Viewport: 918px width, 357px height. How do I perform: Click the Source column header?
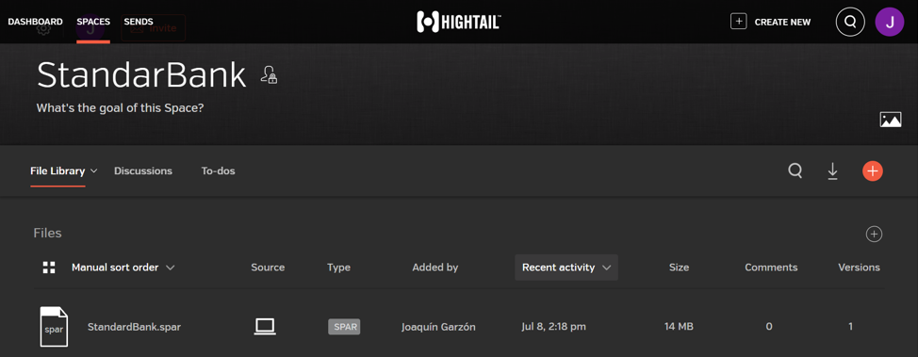click(268, 268)
